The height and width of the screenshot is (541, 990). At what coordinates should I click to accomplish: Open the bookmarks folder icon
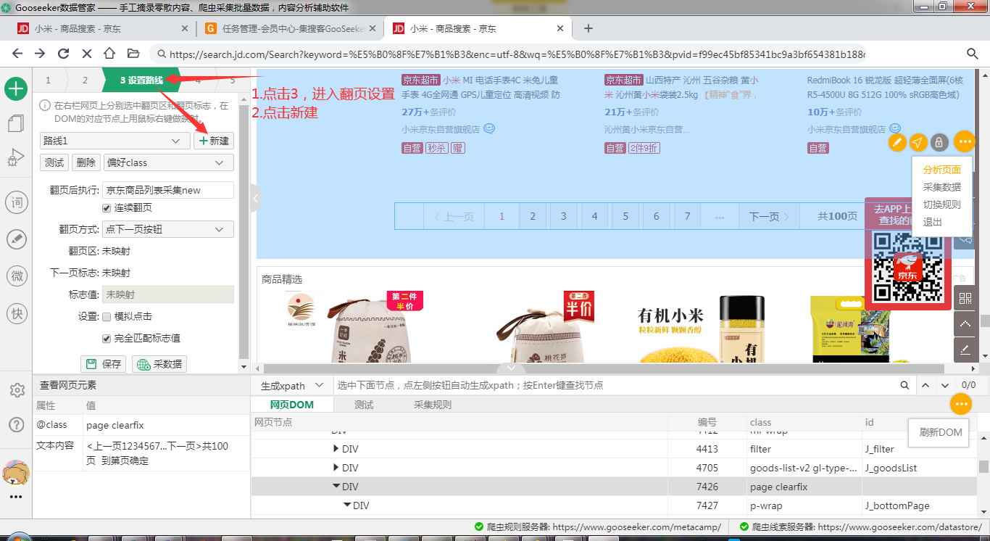click(x=133, y=54)
